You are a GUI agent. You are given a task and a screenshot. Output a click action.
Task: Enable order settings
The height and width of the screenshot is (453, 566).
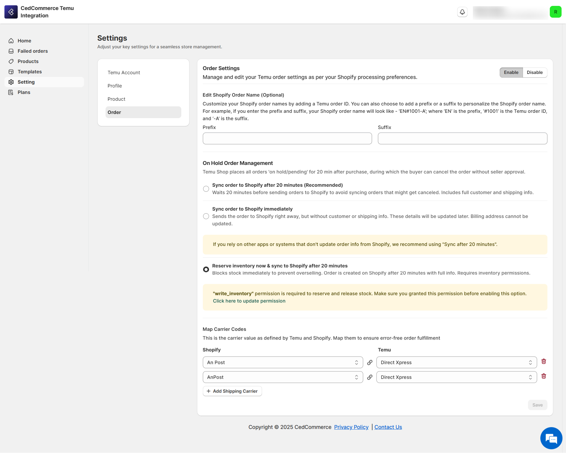[x=511, y=72]
